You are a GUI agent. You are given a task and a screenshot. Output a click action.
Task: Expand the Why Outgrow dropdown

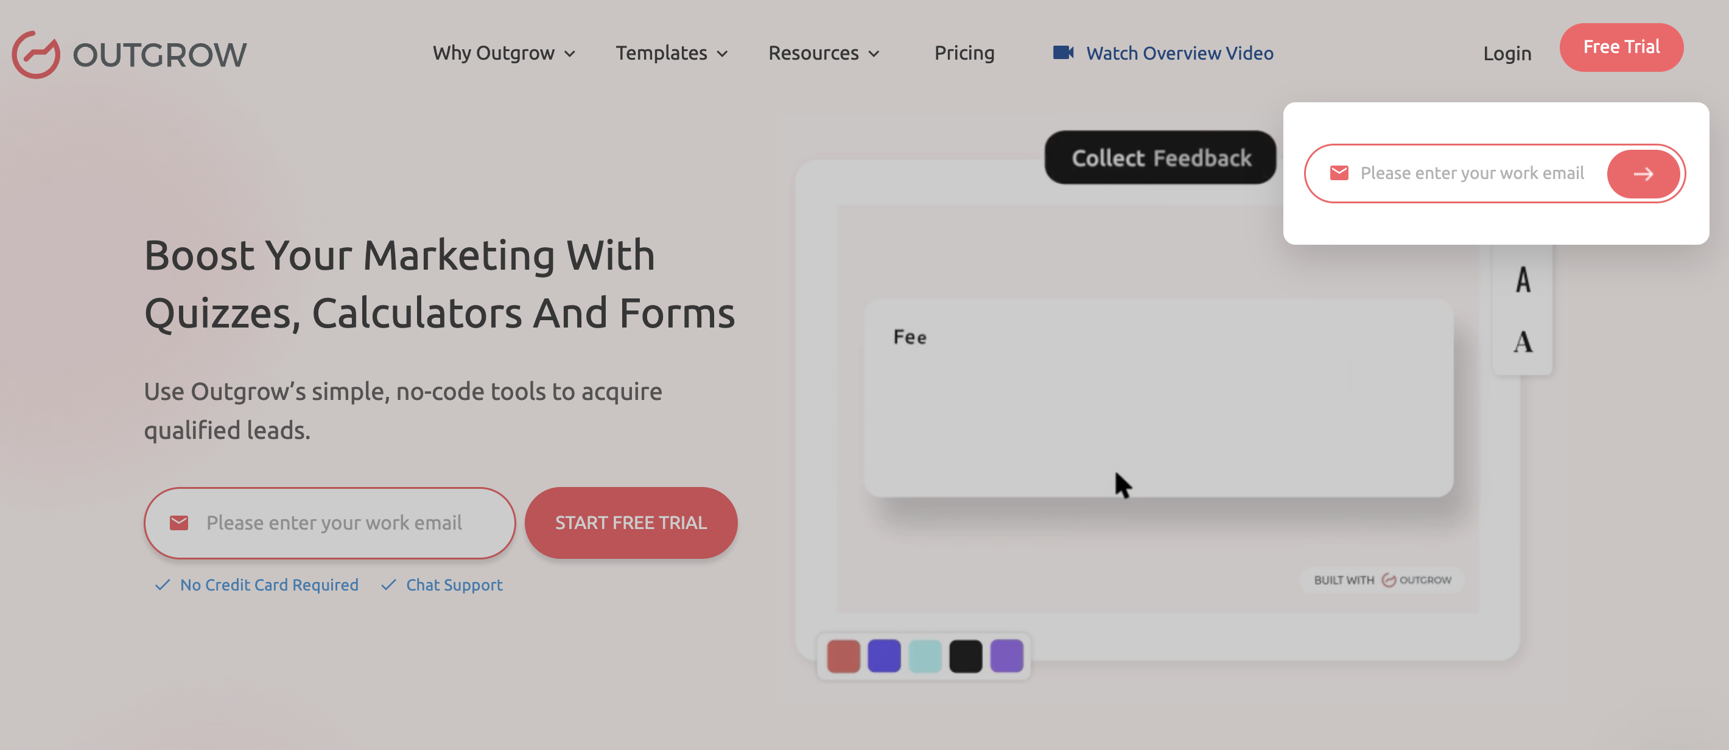click(503, 53)
